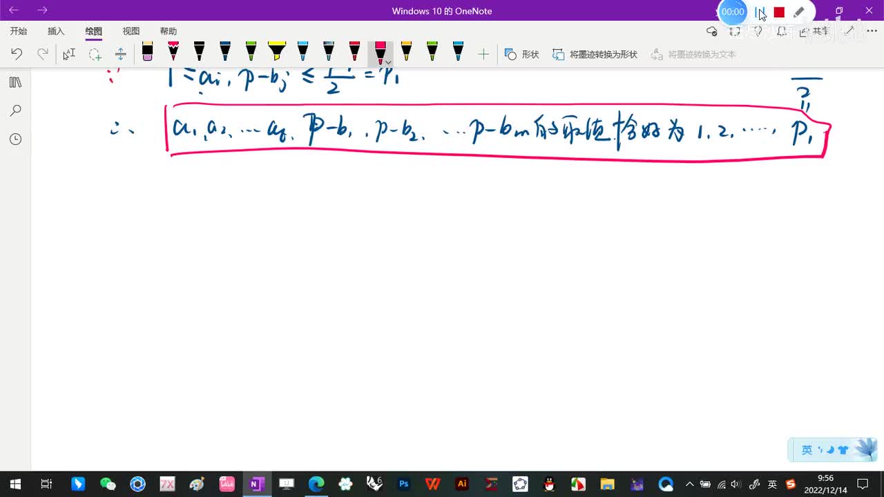Open the 帮助 tab
This screenshot has height=497, width=884.
click(x=169, y=31)
